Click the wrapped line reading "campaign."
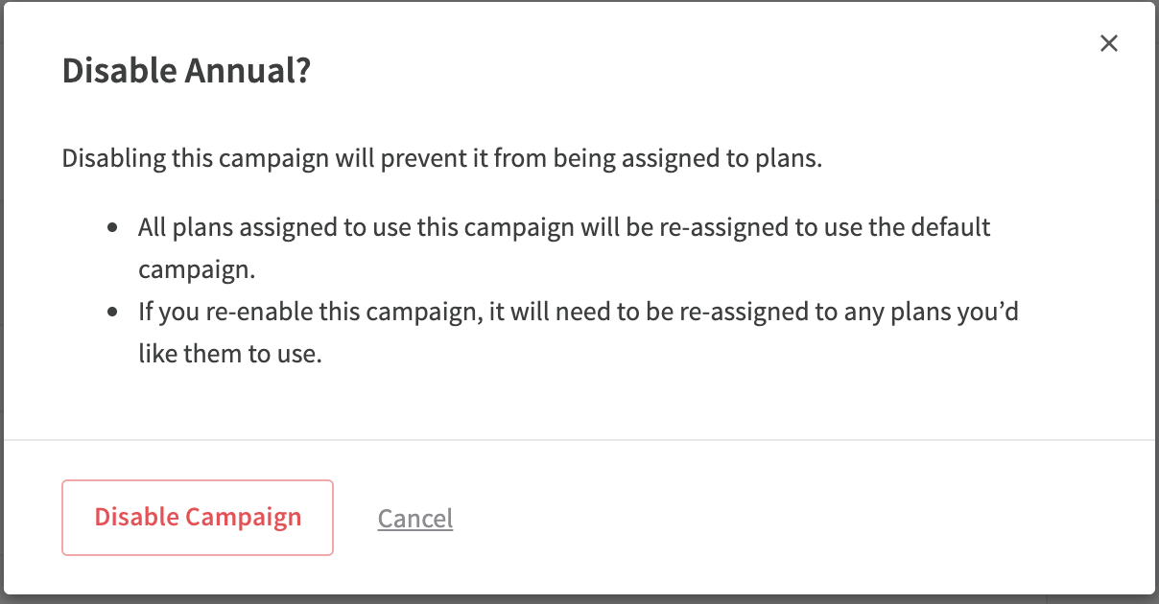Screen dimensions: 1159x604 point(197,270)
